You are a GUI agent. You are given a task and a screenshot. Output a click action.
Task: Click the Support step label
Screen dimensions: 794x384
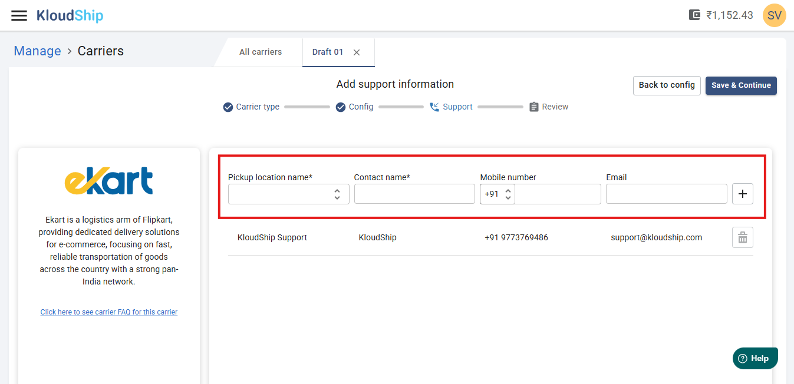(457, 107)
